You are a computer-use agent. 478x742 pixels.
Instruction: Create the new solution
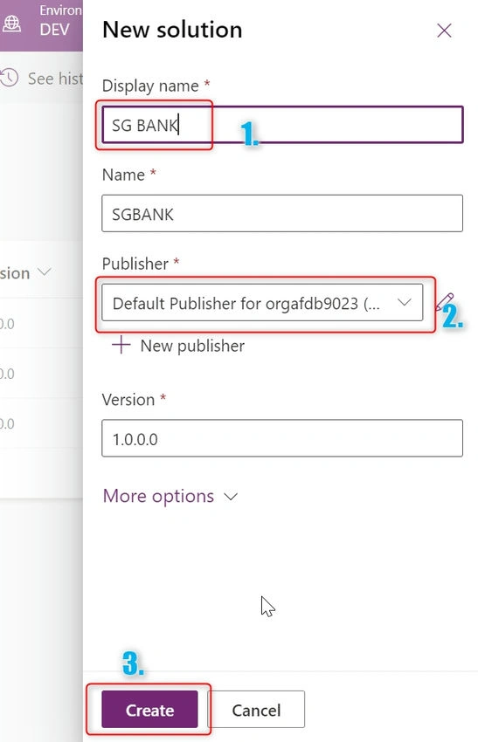[149, 710]
